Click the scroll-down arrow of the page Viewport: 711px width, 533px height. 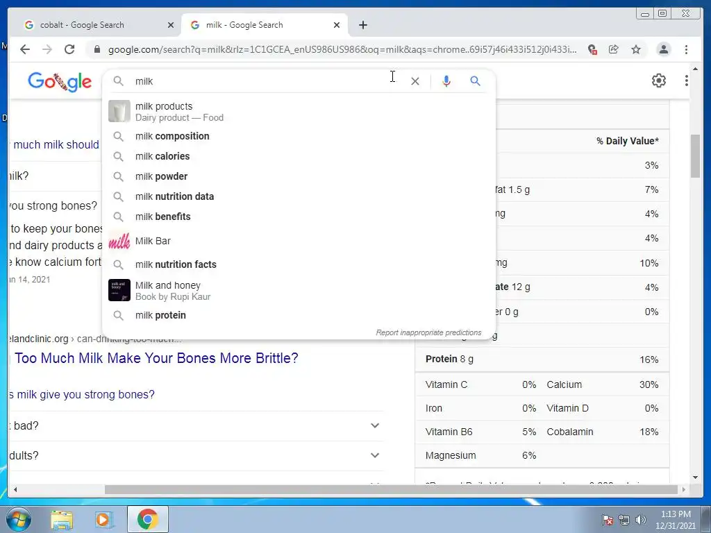click(x=695, y=477)
